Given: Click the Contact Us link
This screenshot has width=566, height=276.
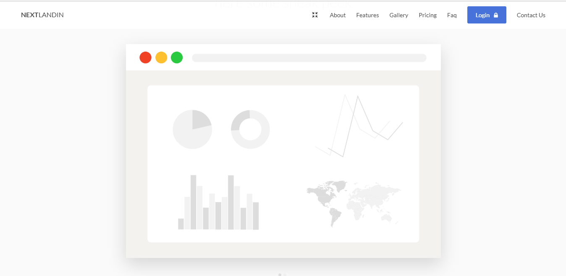Looking at the screenshot, I should 531,15.
